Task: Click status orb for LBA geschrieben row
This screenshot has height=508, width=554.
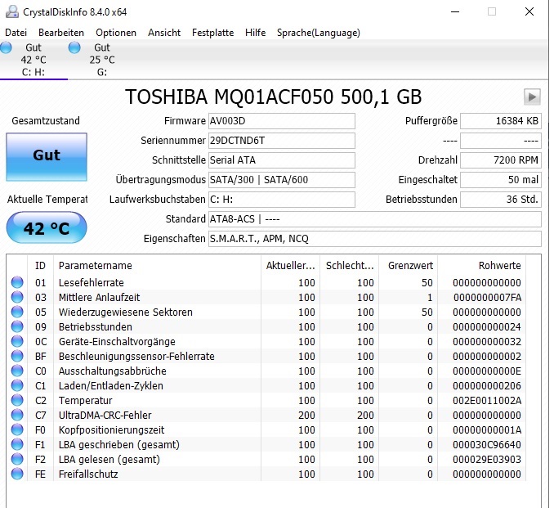Action: (x=17, y=444)
